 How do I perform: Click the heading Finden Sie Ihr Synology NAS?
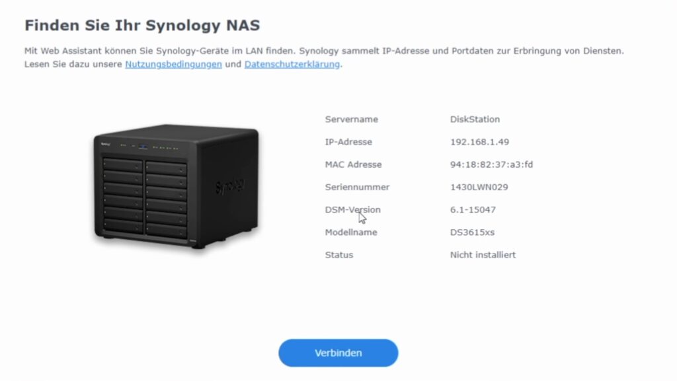click(143, 26)
